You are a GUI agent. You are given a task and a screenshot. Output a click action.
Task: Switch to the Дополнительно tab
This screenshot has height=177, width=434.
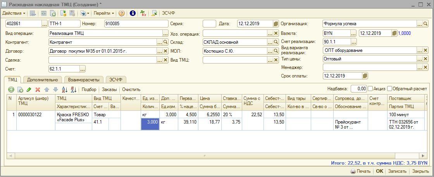(43, 80)
